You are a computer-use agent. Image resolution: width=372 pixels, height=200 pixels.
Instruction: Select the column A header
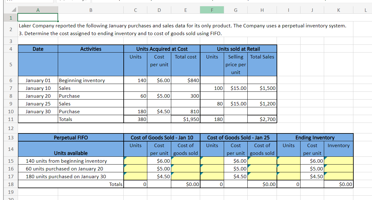point(38,10)
